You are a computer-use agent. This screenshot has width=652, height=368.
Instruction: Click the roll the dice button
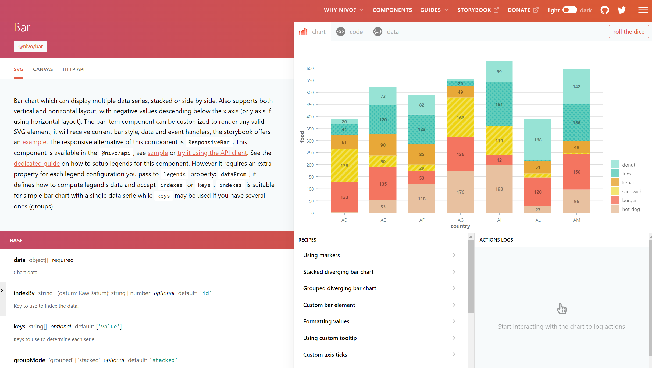tap(629, 31)
